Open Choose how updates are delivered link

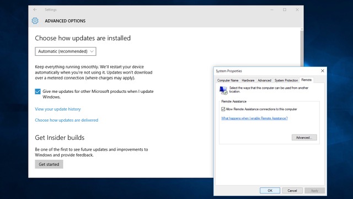66,120
